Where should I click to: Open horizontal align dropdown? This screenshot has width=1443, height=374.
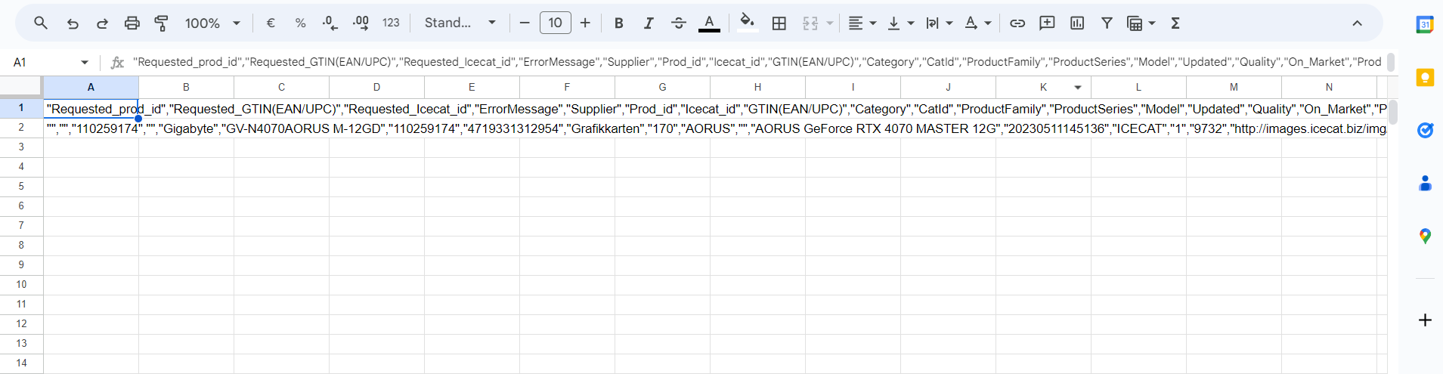click(862, 23)
